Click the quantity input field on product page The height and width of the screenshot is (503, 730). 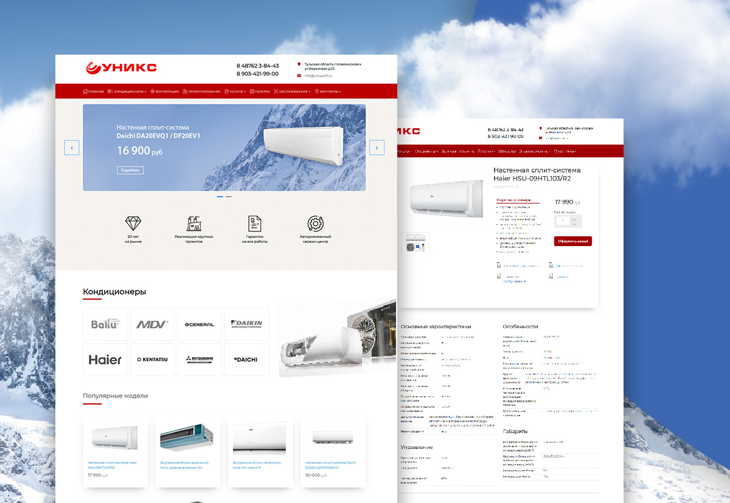point(563,221)
